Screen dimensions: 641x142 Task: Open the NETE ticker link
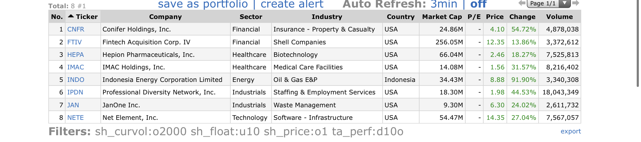[x=75, y=118]
